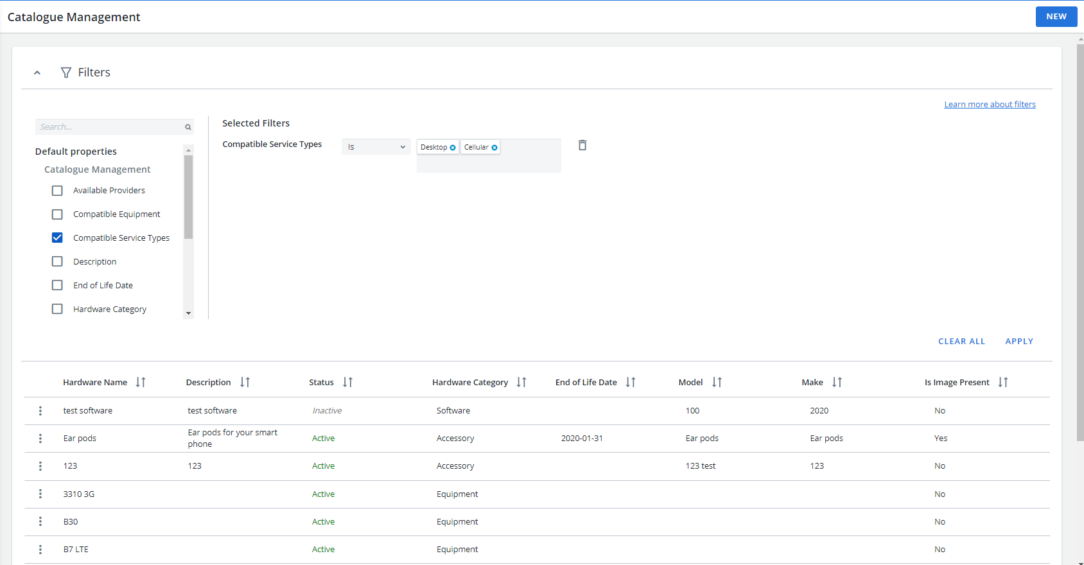Check the Hardware Category checkbox
1084x565 pixels.
pyautogui.click(x=57, y=309)
